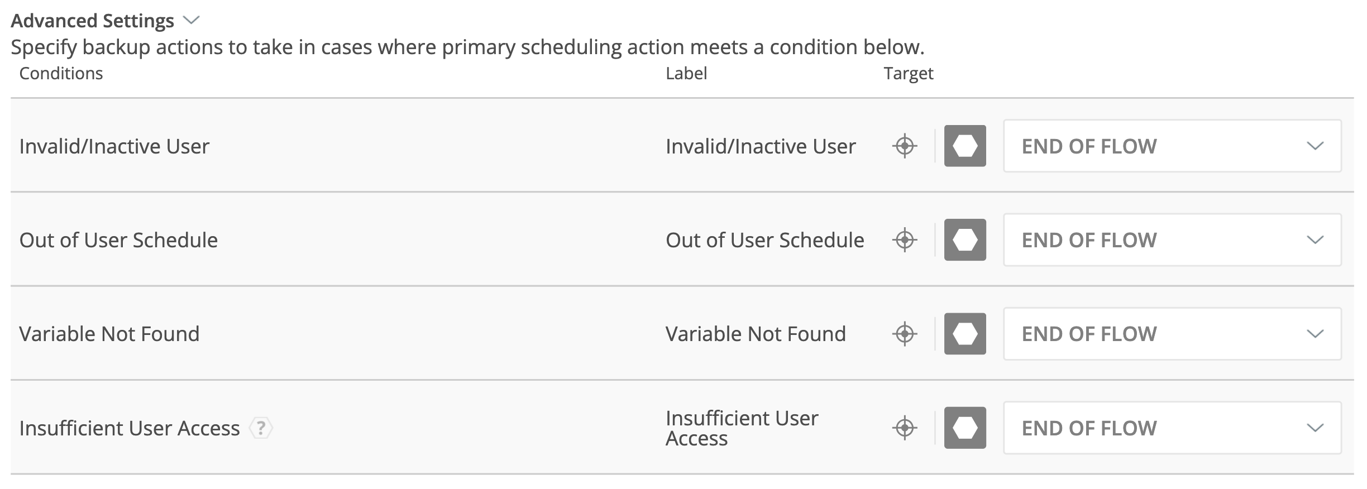Image resolution: width=1367 pixels, height=489 pixels.
Task: Click the Insufficient User Access label field
Action: 742,428
